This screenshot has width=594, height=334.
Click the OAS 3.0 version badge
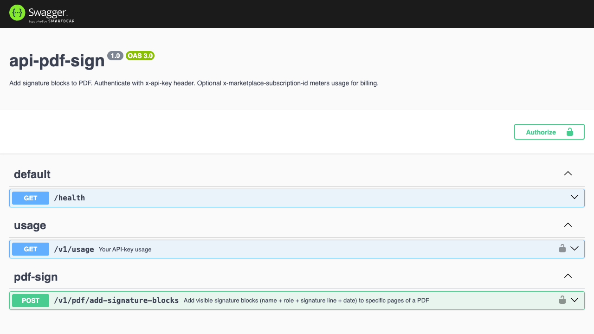pyautogui.click(x=140, y=56)
